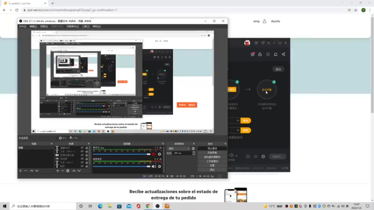This screenshot has height=210, width=374.
Task: Reload the Just Eat page in Chrome
Action: click(x=17, y=10)
